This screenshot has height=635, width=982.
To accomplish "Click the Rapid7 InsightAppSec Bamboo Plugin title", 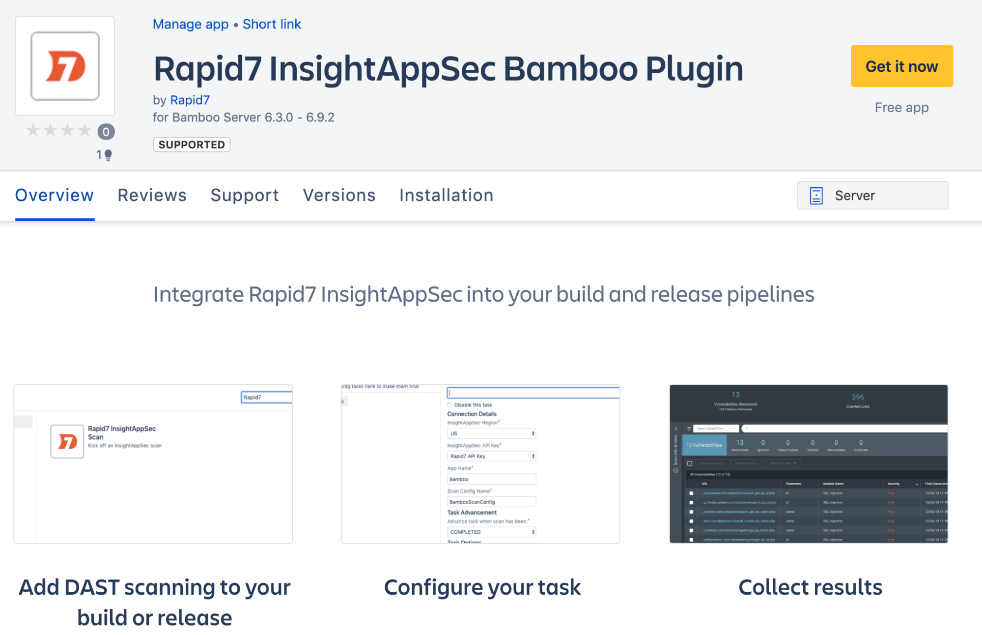I will 448,68.
